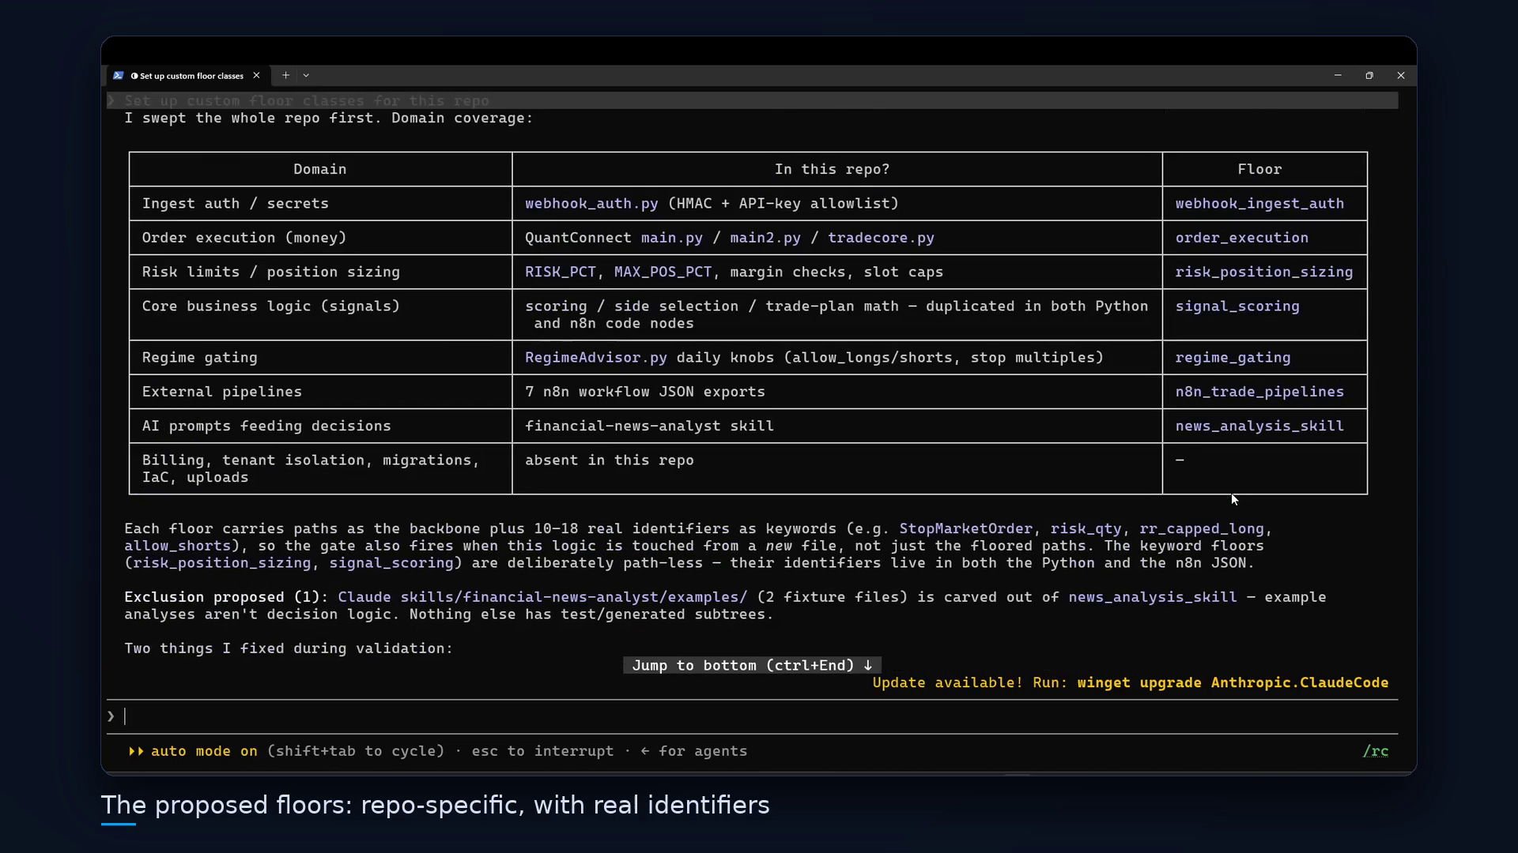Screen dimensions: 1518x853
Task: Click the n8n_trade_pipelines floor cell
Action: [x=1264, y=392]
